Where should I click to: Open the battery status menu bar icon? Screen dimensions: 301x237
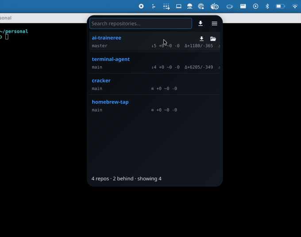pyautogui.click(x=280, y=6)
